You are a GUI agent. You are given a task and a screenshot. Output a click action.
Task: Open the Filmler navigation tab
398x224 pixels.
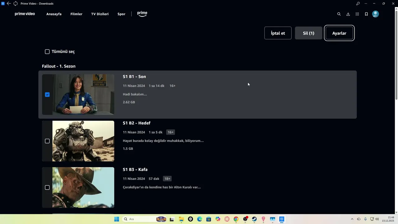point(76,14)
